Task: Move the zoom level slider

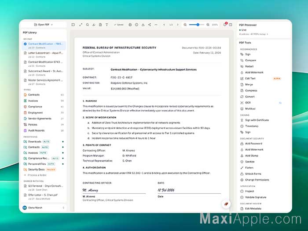Action: click(198, 25)
